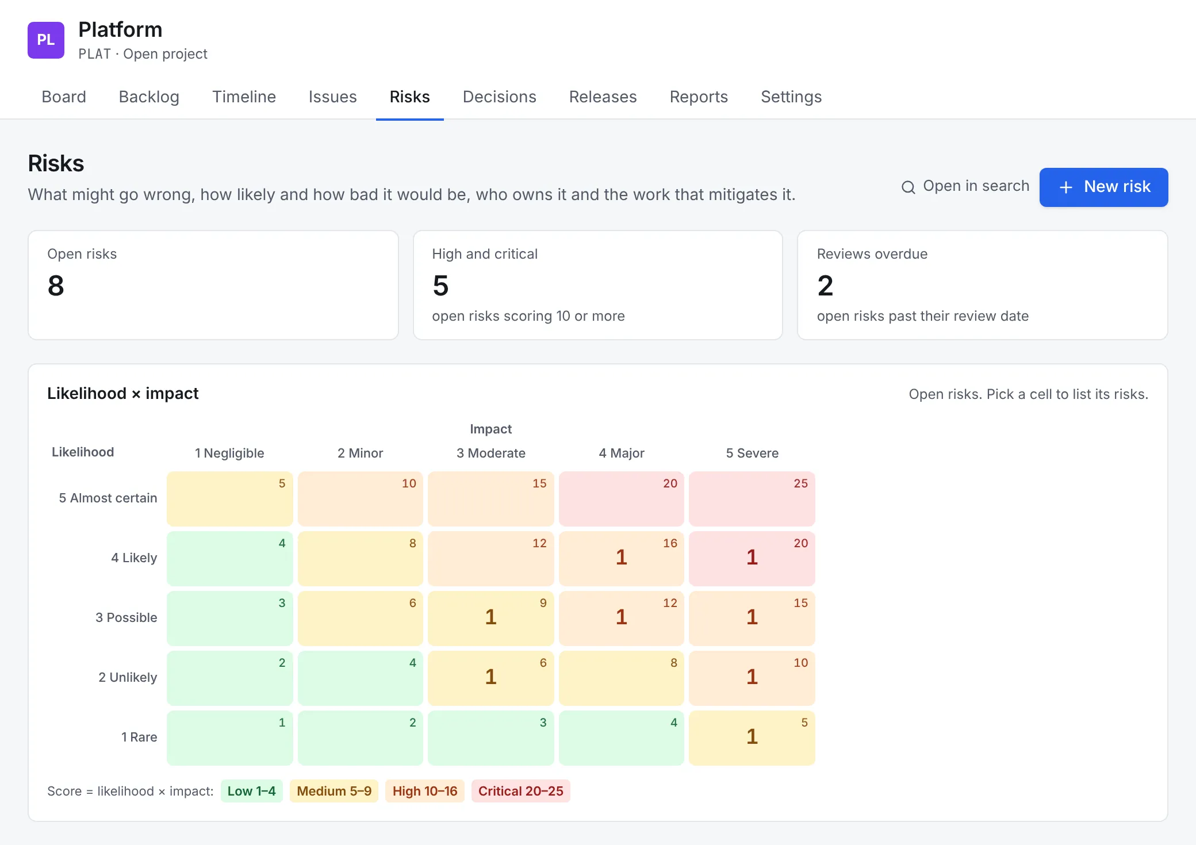Click the 'PLAT · Open project' subtitle
The image size is (1196, 845).
pos(143,54)
